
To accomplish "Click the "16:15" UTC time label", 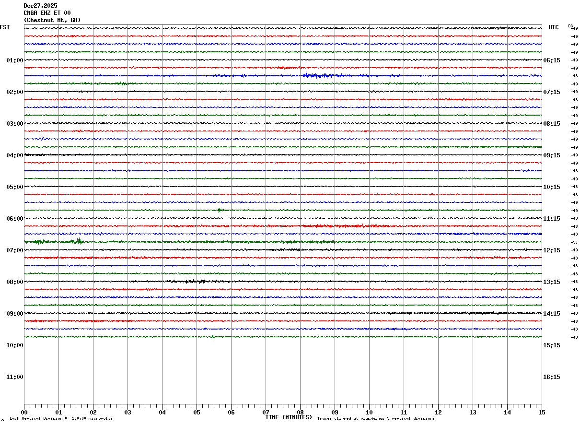I will (552, 377).
